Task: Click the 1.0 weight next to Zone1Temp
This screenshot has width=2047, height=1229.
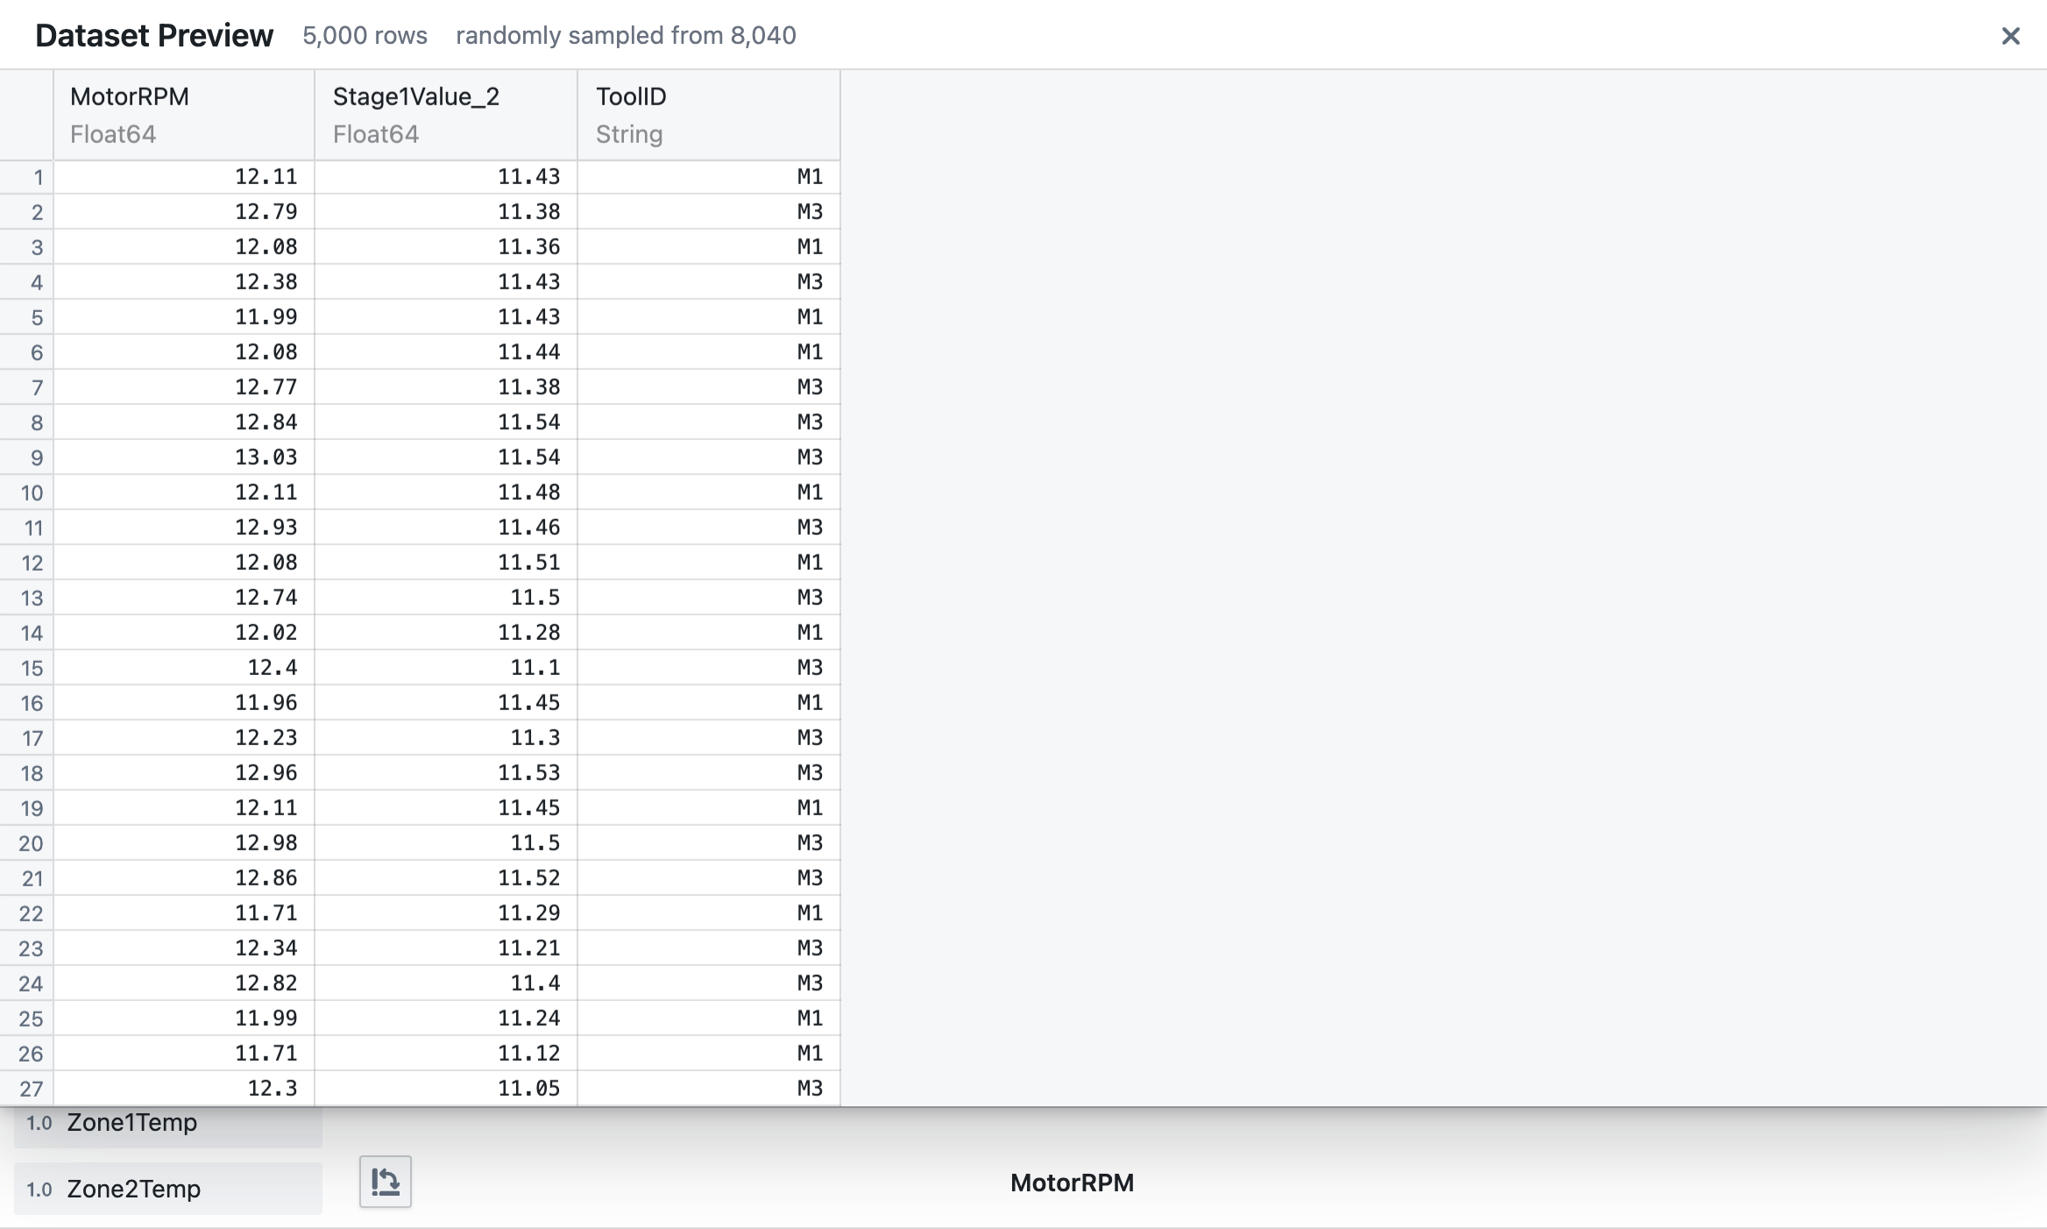Action: coord(39,1122)
